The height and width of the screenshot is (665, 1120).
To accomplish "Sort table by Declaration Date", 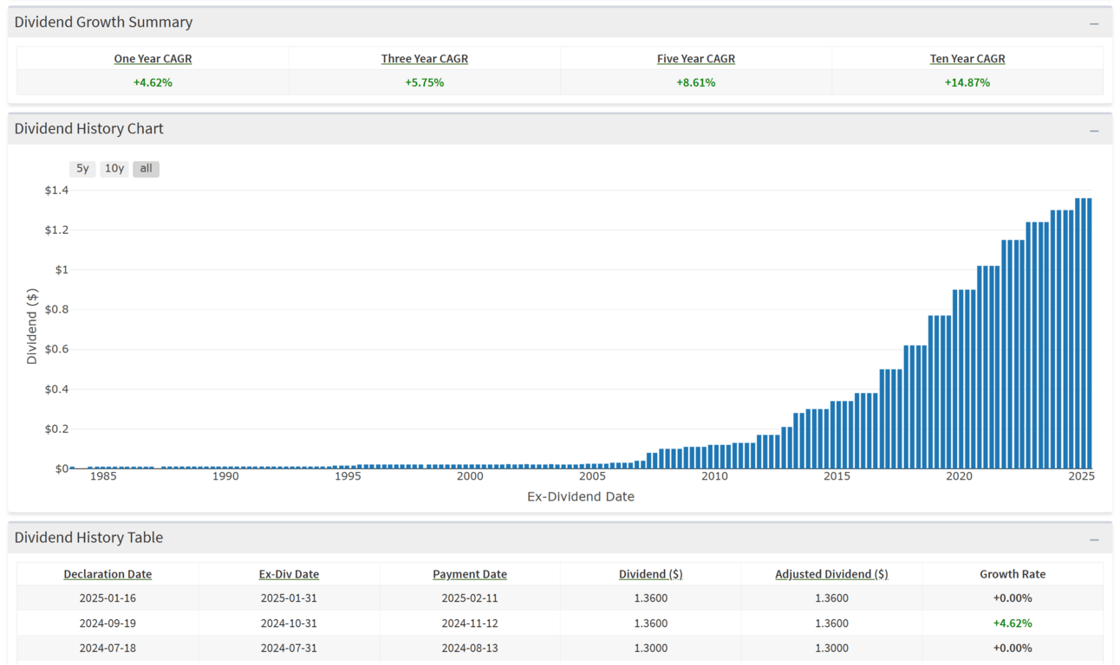I will 107,574.
